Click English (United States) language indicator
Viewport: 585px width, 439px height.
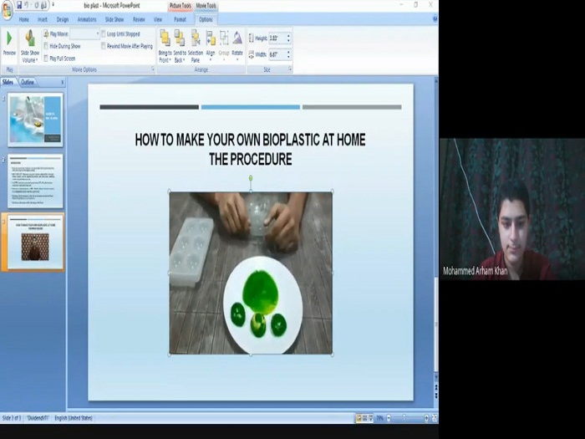(74, 418)
